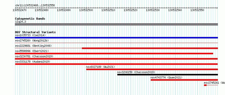Click the gray 11q24.3 cytogenetic band bar
Screen dimensions: 225x95
[116, 24]
